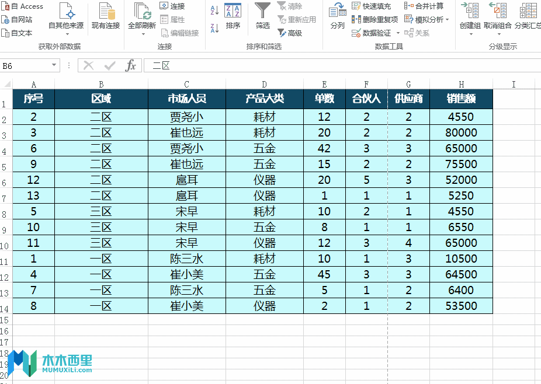Click 合并计算 consolidate
The width and height of the screenshot is (541, 384).
pos(424,6)
